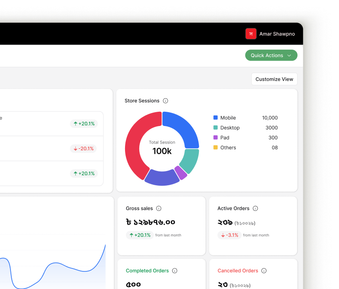Click the red Amar Shawpno avatar icon
This screenshot has width=339, height=289.
[251, 34]
